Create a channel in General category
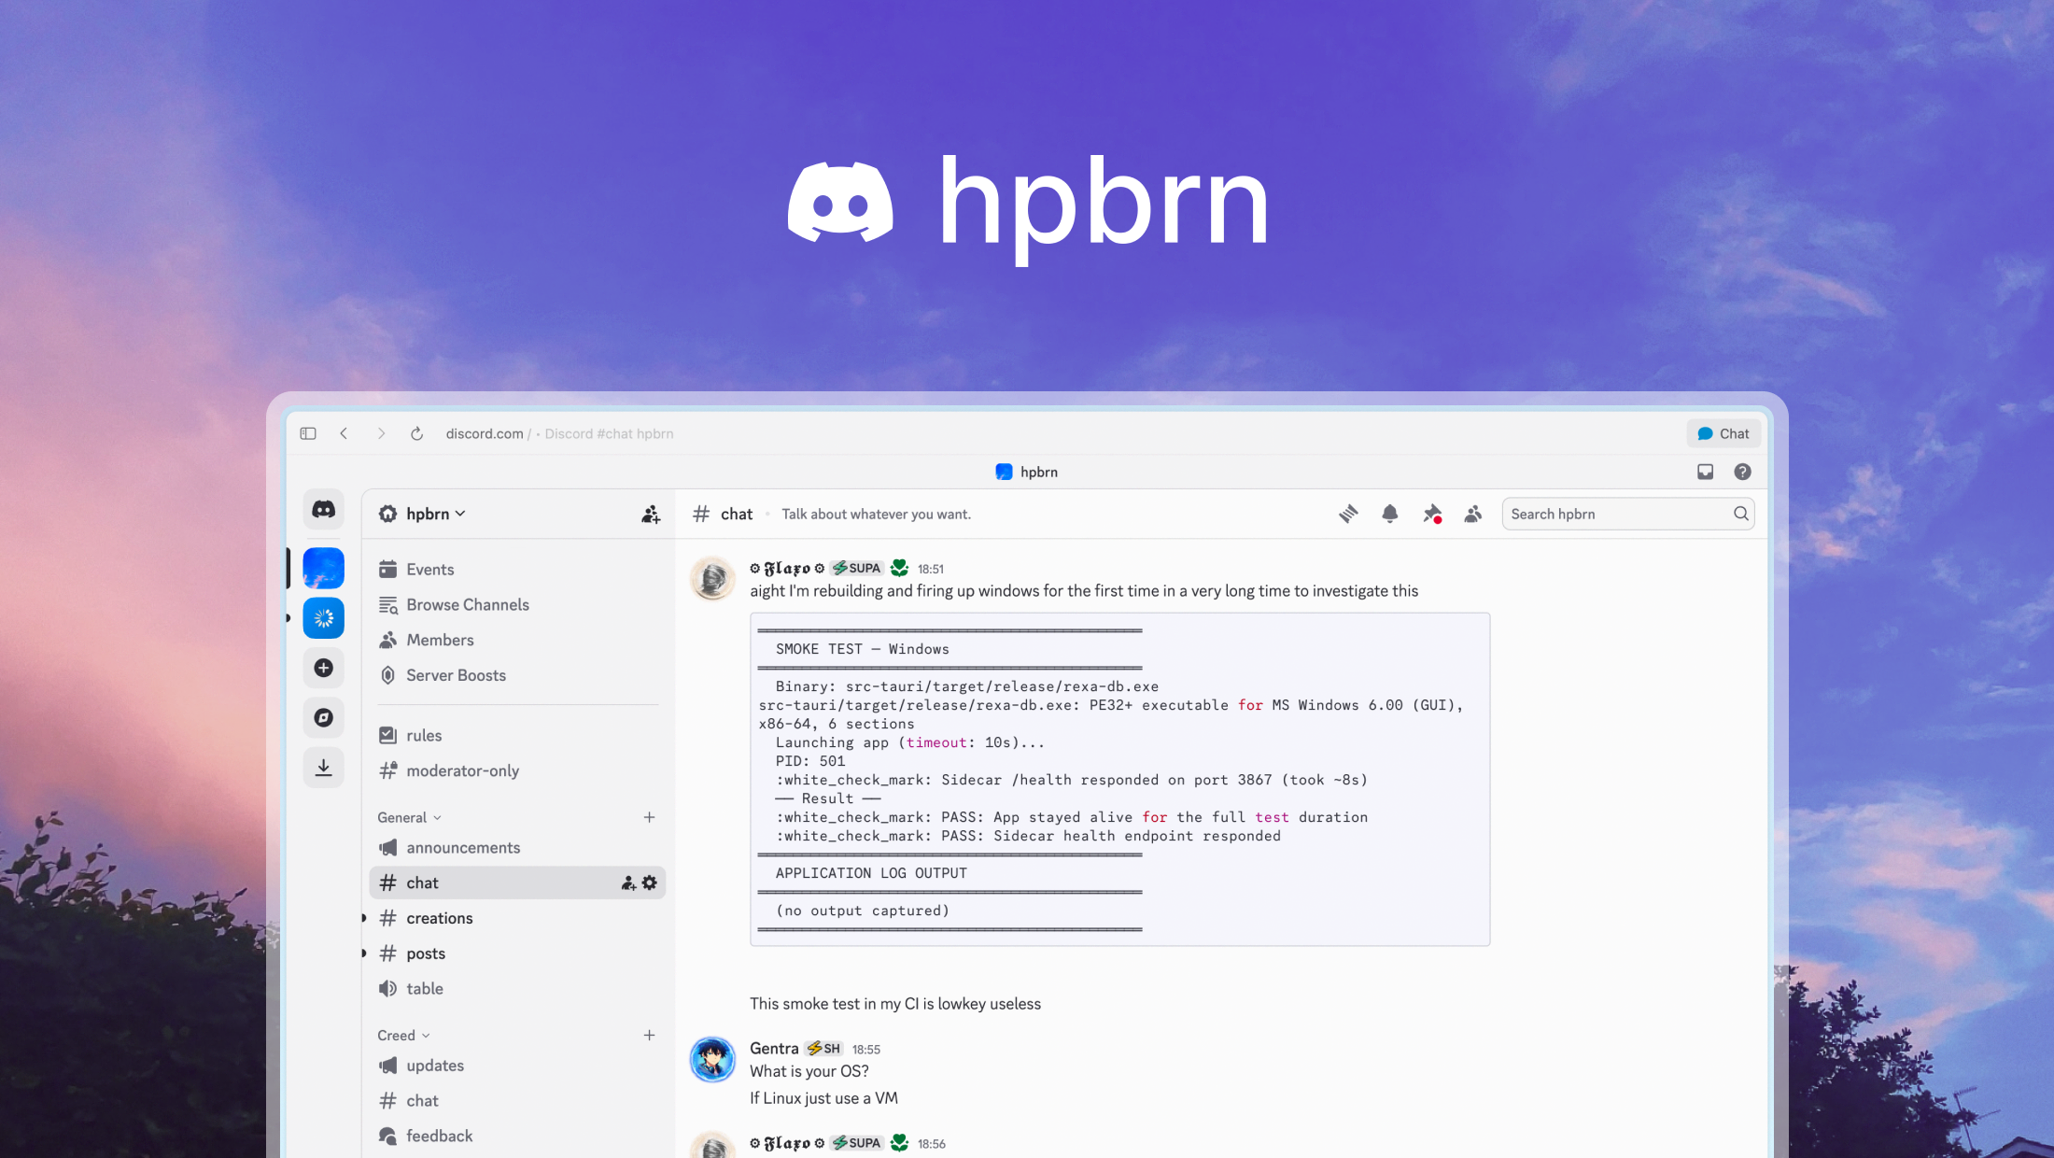 click(x=649, y=817)
